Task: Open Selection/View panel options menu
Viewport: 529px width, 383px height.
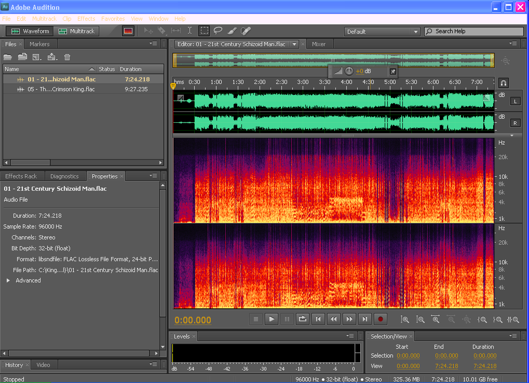Action: point(513,335)
